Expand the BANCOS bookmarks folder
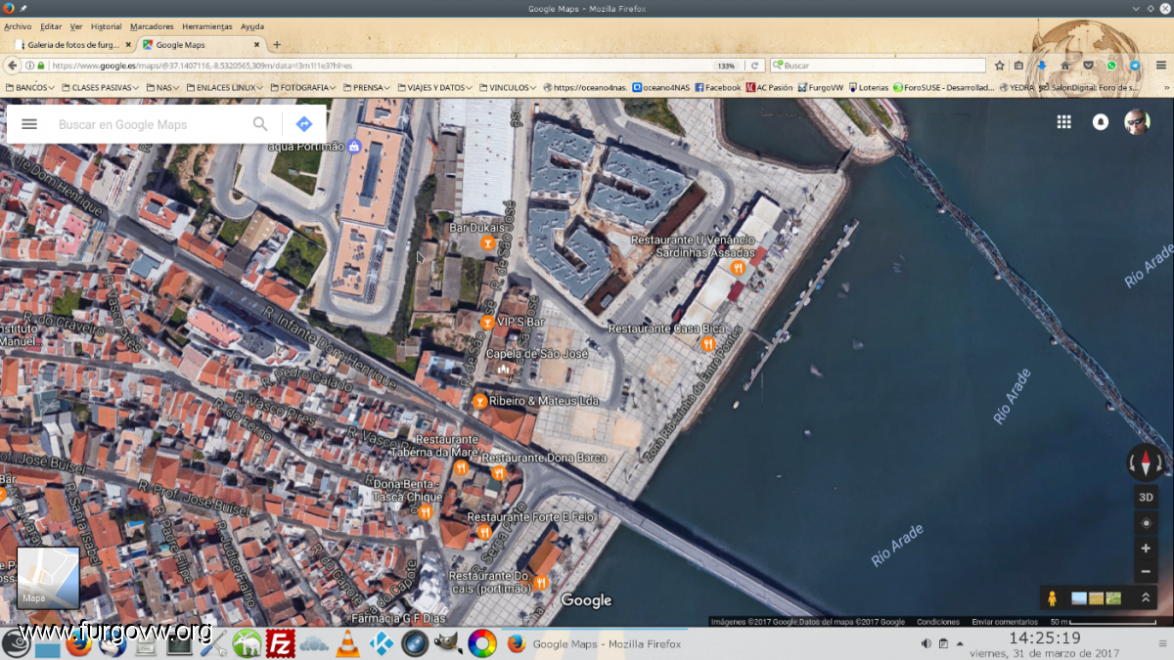 pyautogui.click(x=30, y=87)
